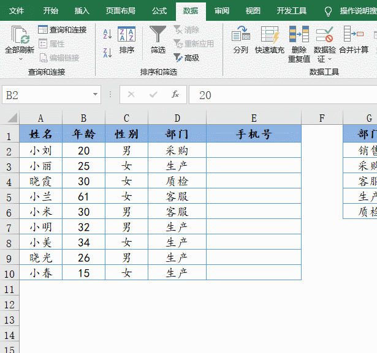Click the 质检 cell in 晓霞's row
The image size is (377, 353).
[177, 181]
